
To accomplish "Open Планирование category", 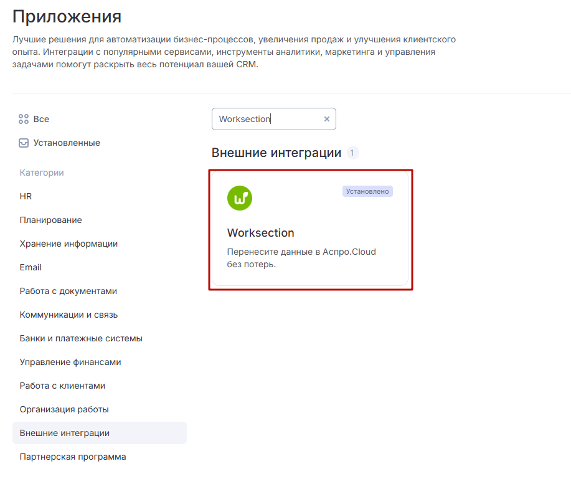I will coord(51,220).
